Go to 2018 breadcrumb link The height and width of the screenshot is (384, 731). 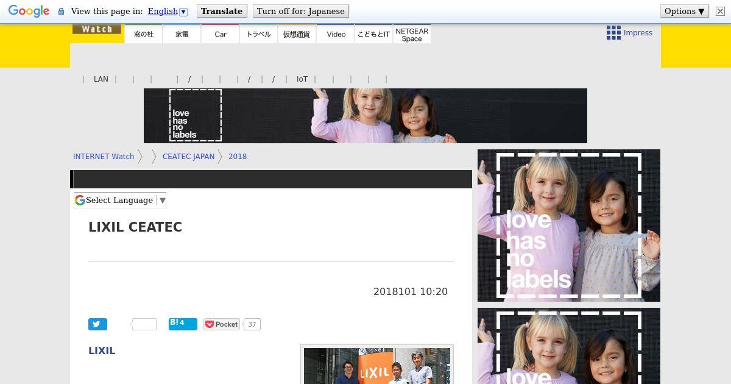tap(238, 157)
